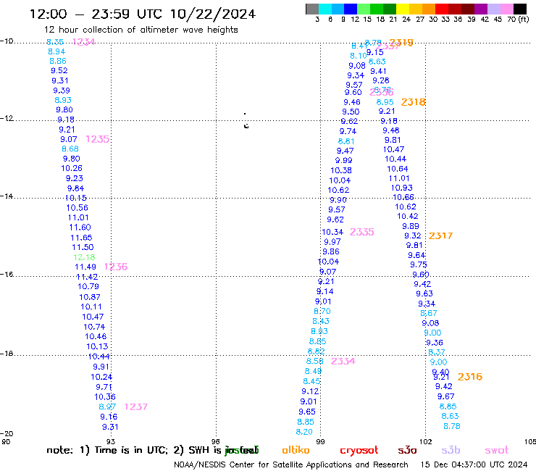The image size is (536, 471).
Task: Select the 10.93 wave height value
Action: point(402,188)
